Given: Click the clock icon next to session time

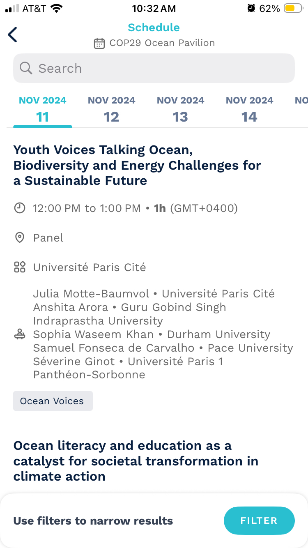Looking at the screenshot, I should [19, 208].
